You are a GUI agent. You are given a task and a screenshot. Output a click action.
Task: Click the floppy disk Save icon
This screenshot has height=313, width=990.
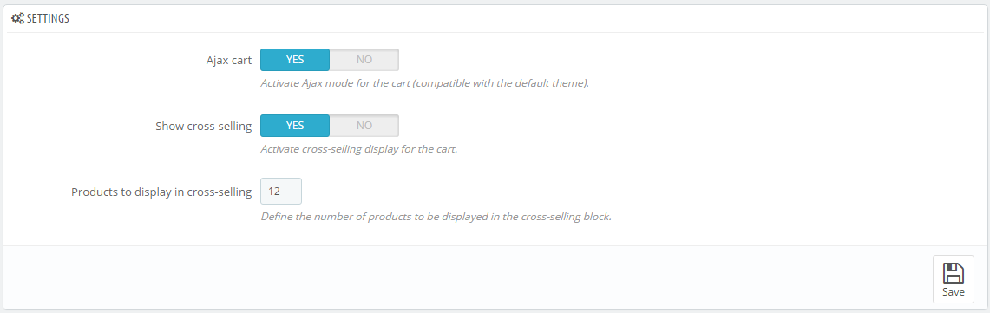coord(953,272)
